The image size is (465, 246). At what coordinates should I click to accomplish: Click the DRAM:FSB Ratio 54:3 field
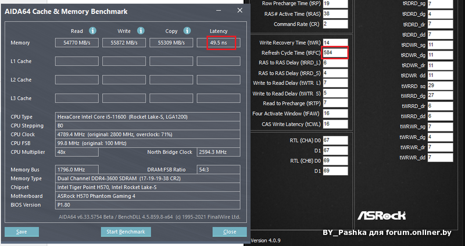tap(219, 170)
